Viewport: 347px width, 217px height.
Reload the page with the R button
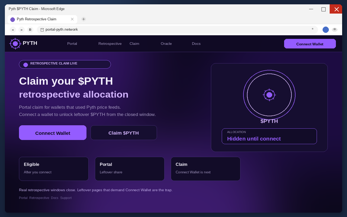30,30
